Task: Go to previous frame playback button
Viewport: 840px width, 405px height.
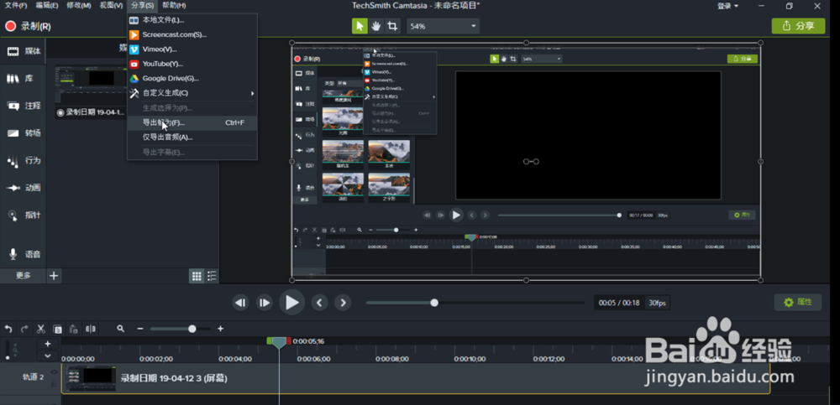Action: pos(240,303)
